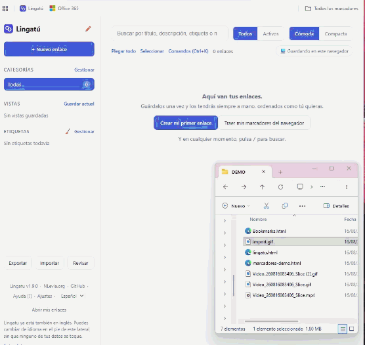The width and height of the screenshot is (365, 345).
Task: Open the apps grid icon in bookmarks bar
Action: [5, 9]
